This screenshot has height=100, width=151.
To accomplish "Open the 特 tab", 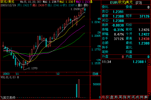I will click(x=142, y=97).
